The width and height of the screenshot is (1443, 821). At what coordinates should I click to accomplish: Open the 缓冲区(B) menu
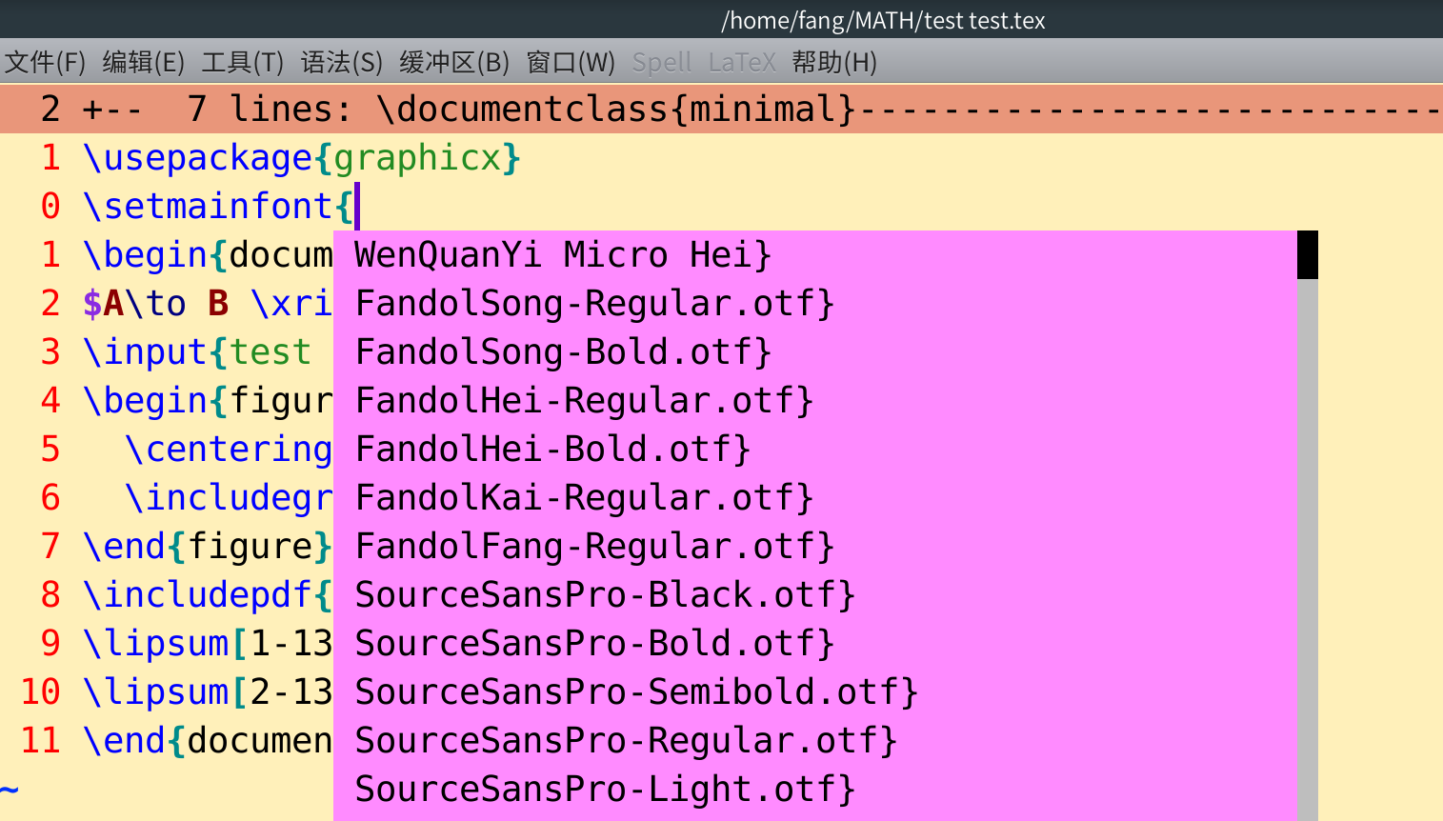[454, 63]
